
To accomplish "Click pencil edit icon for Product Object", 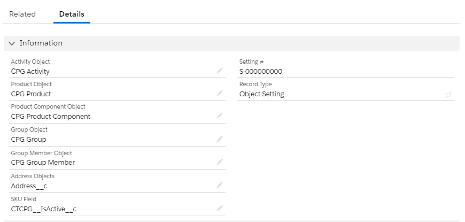I will 219,93.
